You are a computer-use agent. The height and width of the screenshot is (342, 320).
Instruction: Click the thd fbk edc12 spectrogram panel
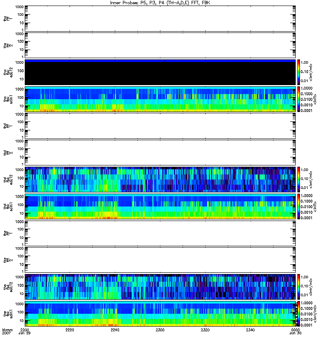[x=160, y=179]
